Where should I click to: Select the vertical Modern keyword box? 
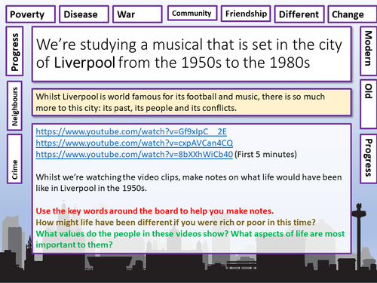click(x=369, y=51)
